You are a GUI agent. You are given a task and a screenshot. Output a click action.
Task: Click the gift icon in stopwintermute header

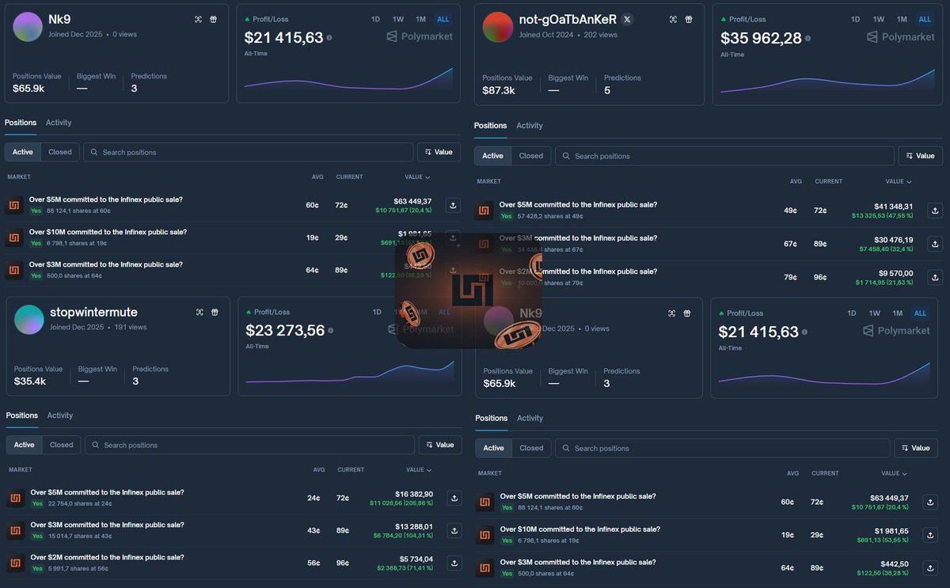(215, 313)
